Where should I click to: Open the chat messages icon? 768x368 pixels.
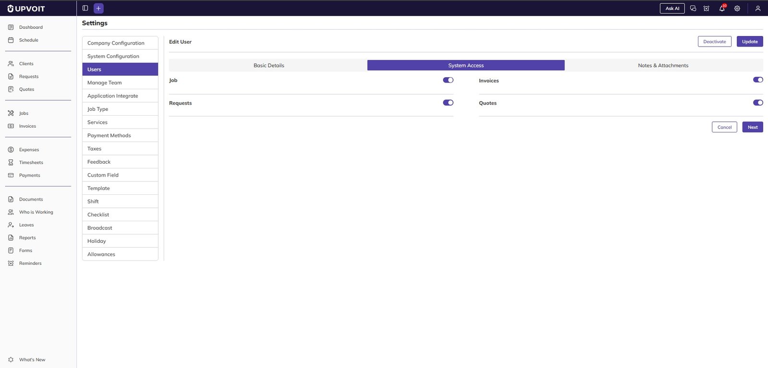coord(693,9)
